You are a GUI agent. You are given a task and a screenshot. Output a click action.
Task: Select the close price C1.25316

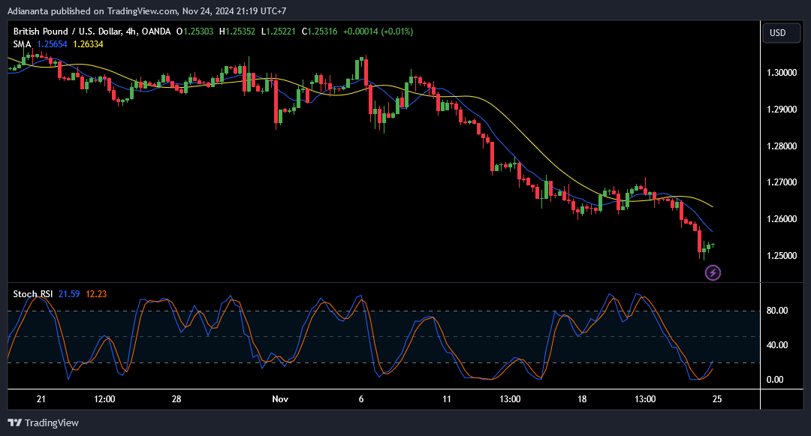(x=320, y=32)
